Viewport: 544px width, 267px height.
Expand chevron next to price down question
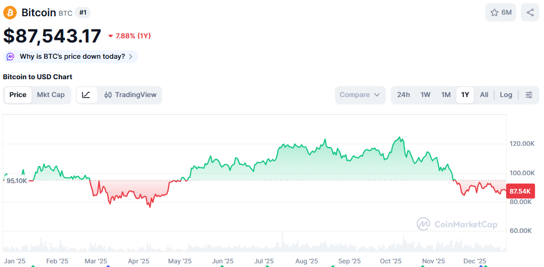[x=131, y=57]
